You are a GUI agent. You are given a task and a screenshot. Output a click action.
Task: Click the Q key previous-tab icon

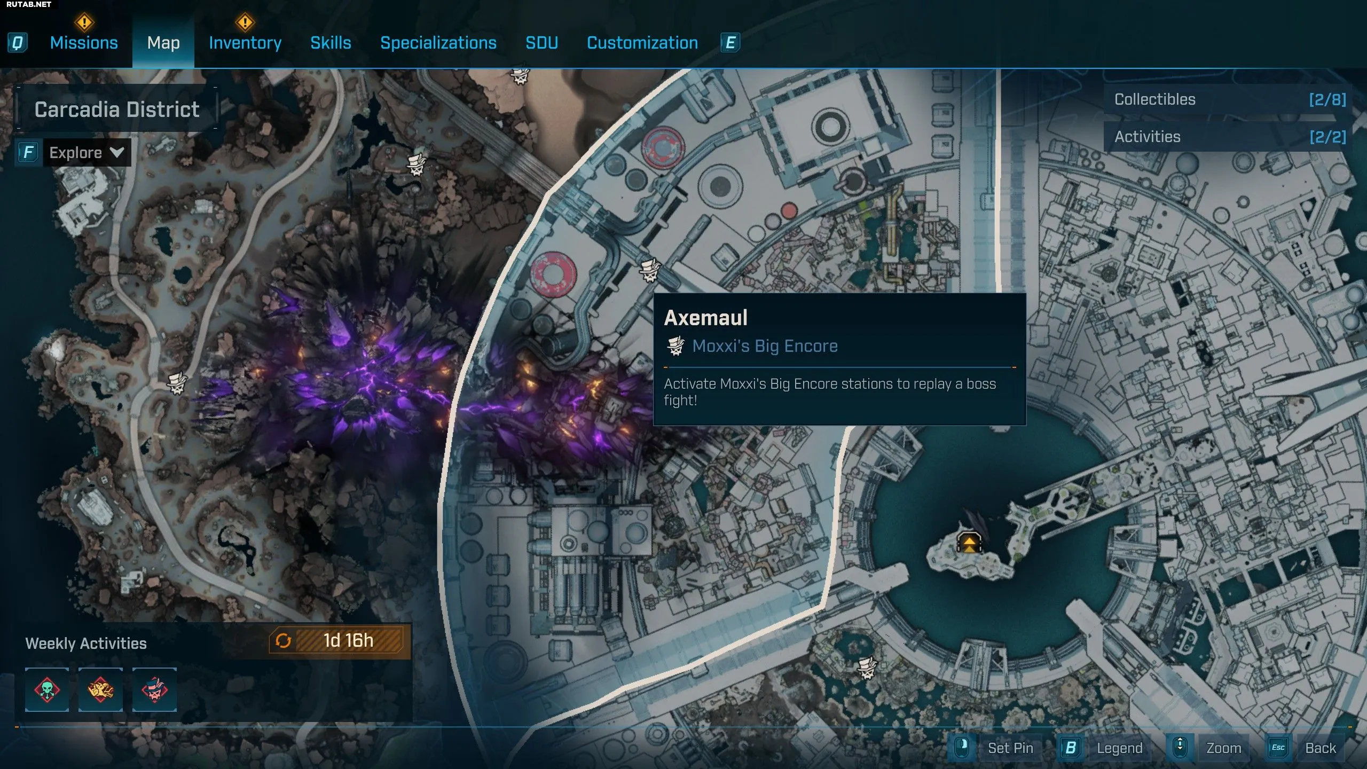[18, 43]
